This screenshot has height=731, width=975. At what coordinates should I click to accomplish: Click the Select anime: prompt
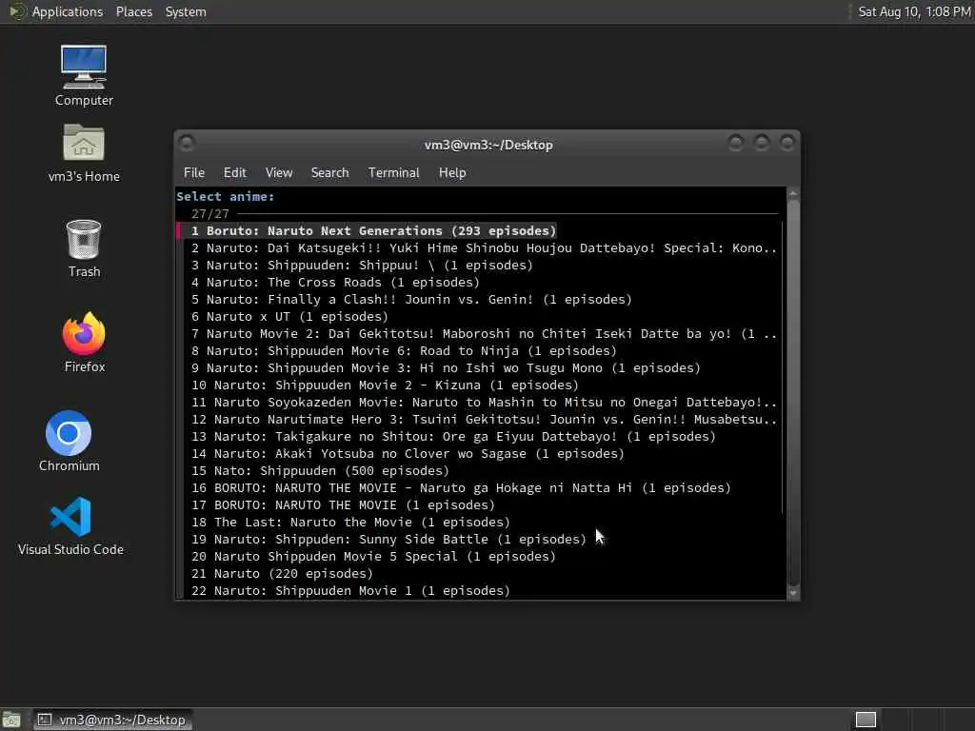point(225,196)
